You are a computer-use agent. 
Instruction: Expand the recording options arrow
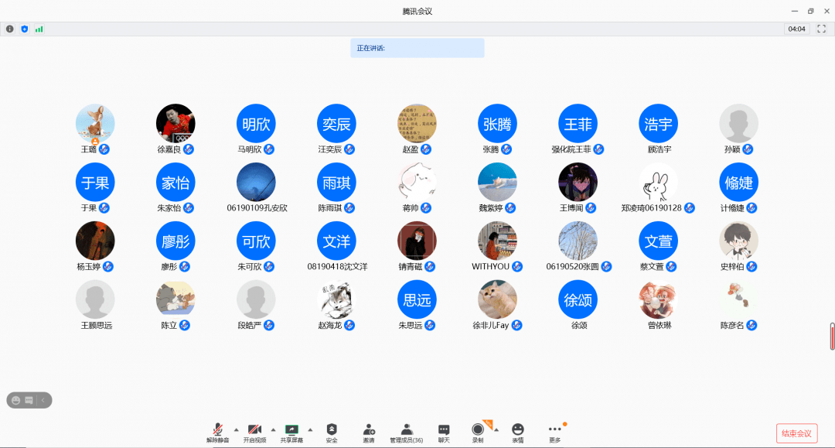(496, 430)
